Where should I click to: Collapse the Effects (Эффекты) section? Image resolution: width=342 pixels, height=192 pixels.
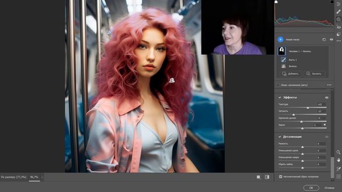[x=279, y=97]
